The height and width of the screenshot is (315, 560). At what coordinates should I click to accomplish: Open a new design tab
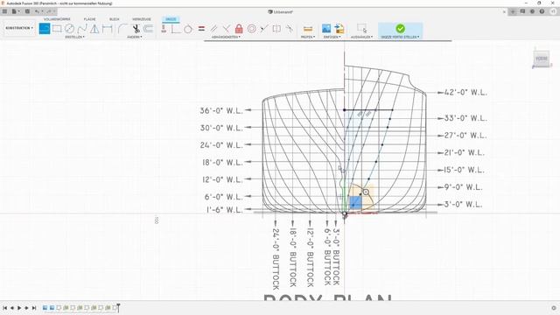[513, 11]
